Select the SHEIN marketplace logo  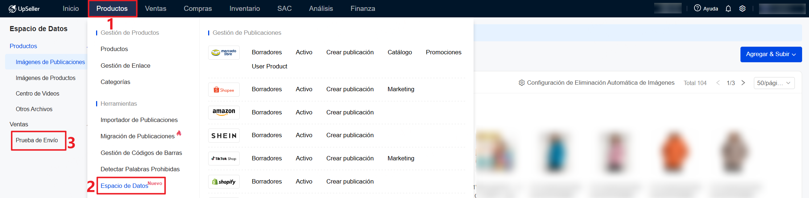coord(224,136)
